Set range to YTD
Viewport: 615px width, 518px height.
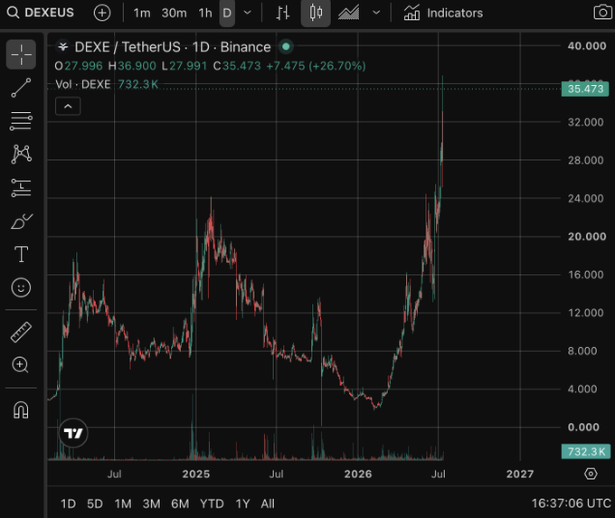pos(212,504)
